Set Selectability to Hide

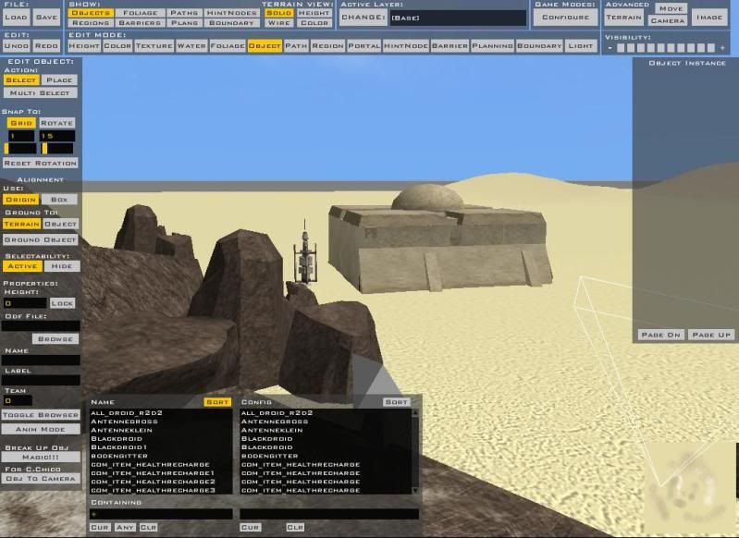coord(62,266)
